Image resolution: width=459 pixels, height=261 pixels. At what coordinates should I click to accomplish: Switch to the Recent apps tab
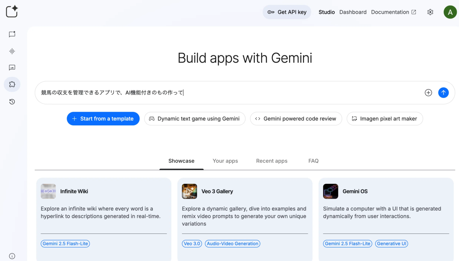[272, 161]
